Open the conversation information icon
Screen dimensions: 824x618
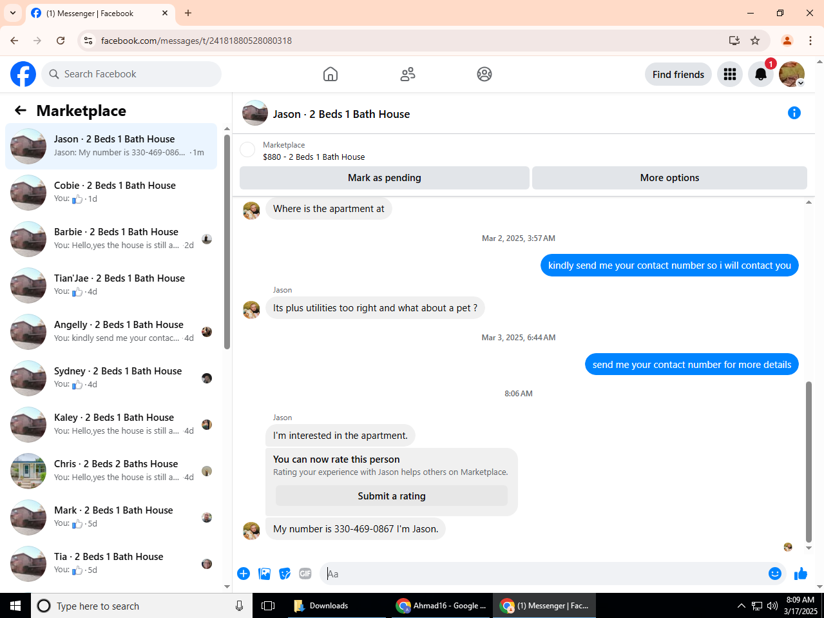[x=794, y=113]
